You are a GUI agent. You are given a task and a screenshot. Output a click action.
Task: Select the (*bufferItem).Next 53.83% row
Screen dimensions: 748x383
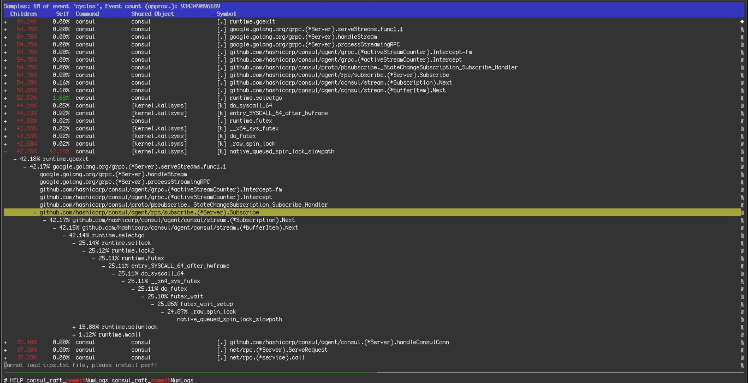[337, 90]
